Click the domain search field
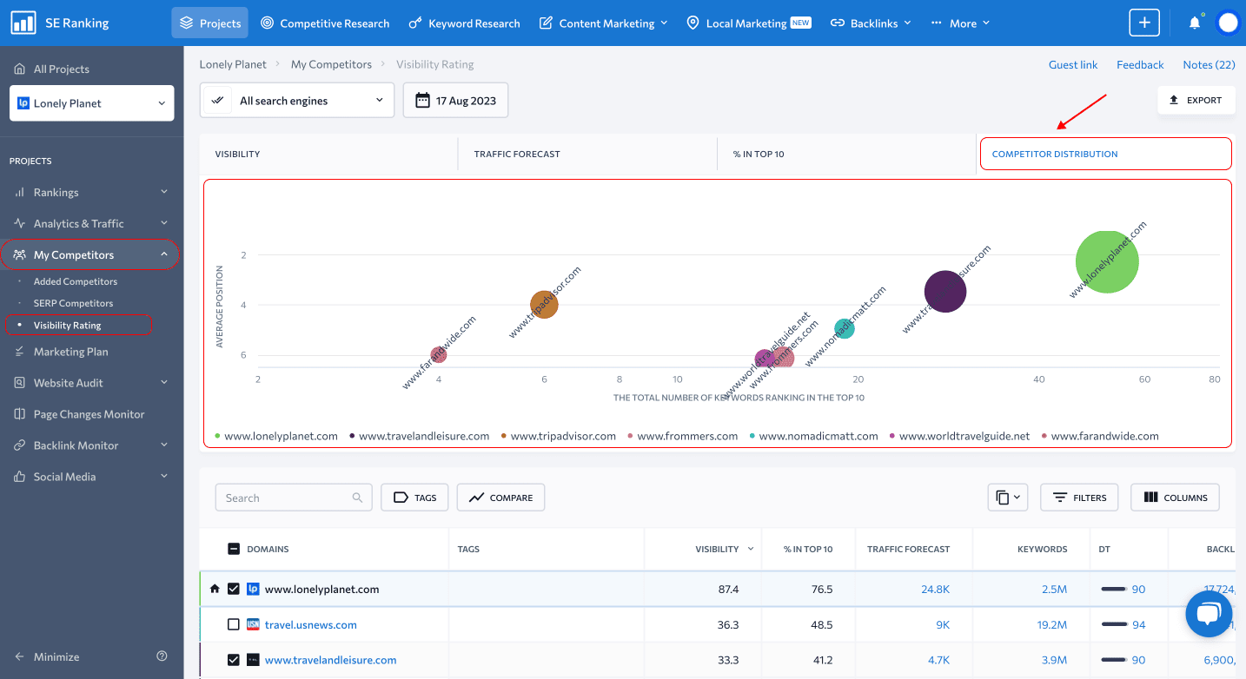Screen dimensions: 1246x679 [x=294, y=498]
